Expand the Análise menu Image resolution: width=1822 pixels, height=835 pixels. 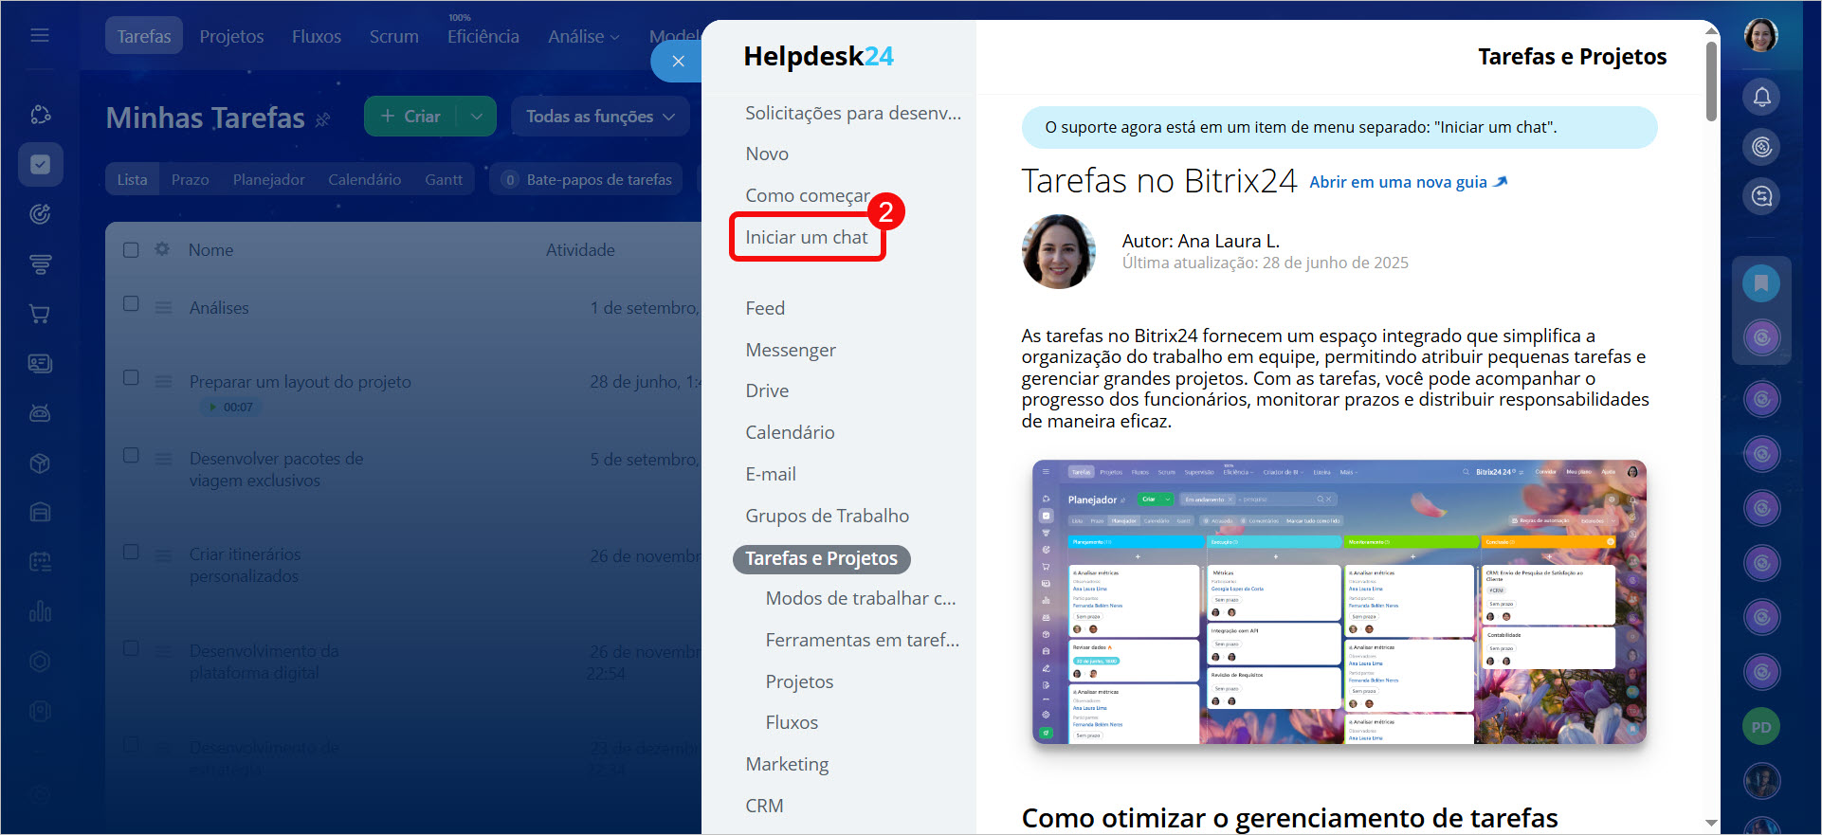[x=583, y=37]
